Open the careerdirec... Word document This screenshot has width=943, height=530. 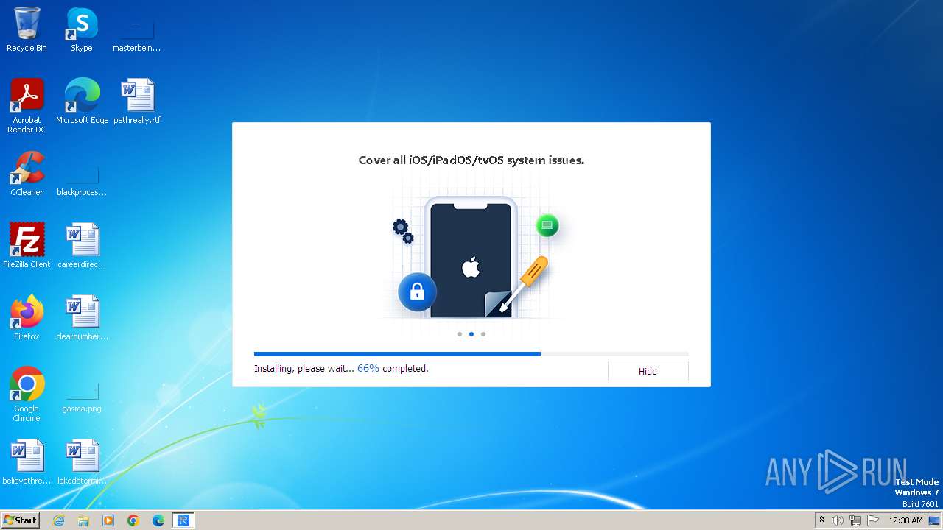point(82,246)
